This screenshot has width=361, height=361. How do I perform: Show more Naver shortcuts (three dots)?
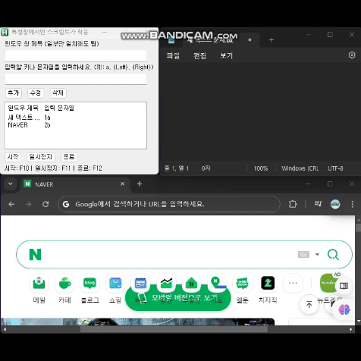tap(293, 283)
